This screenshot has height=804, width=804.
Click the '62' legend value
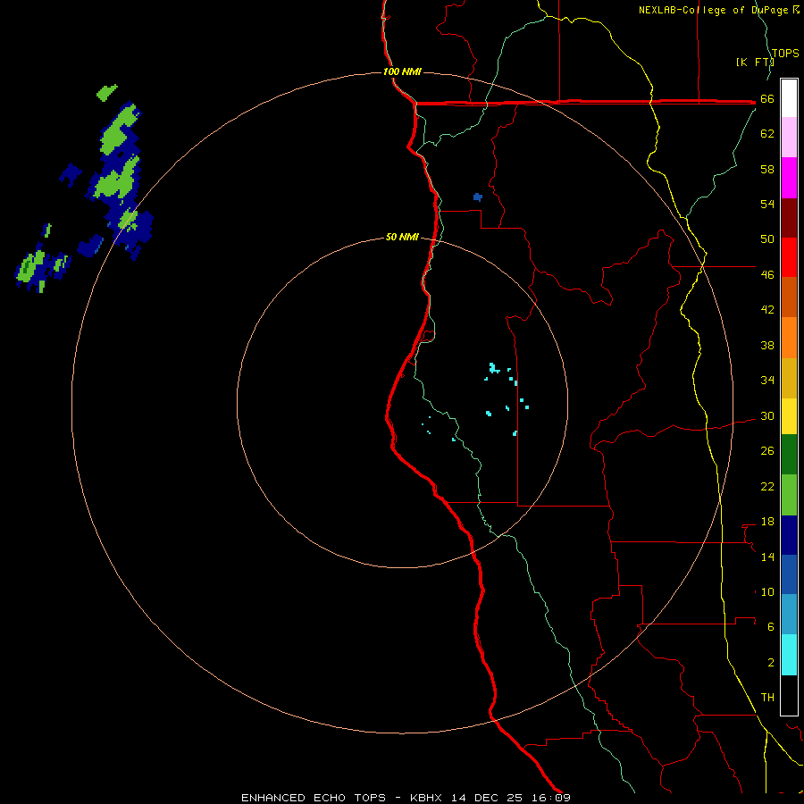click(767, 134)
